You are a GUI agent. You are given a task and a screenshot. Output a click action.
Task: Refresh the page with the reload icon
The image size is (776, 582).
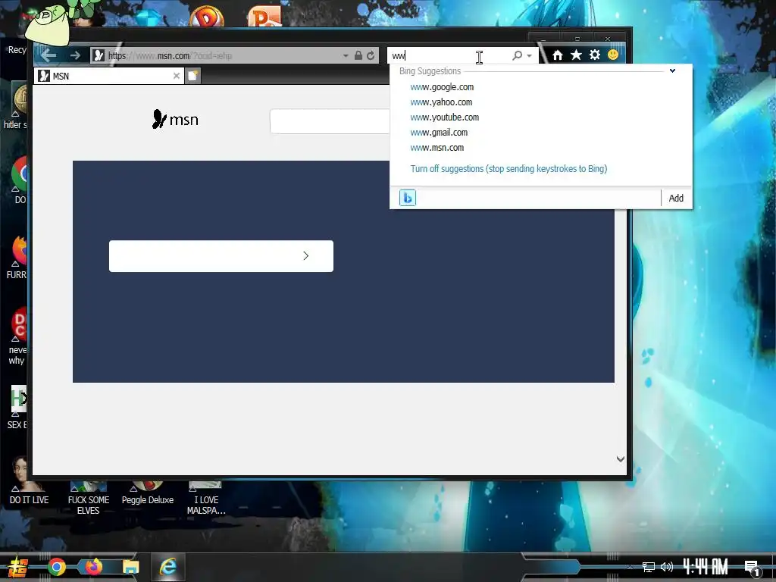[x=371, y=55]
